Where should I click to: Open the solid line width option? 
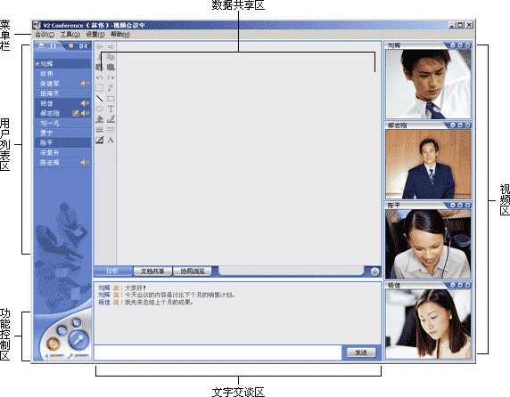pyautogui.click(x=100, y=130)
